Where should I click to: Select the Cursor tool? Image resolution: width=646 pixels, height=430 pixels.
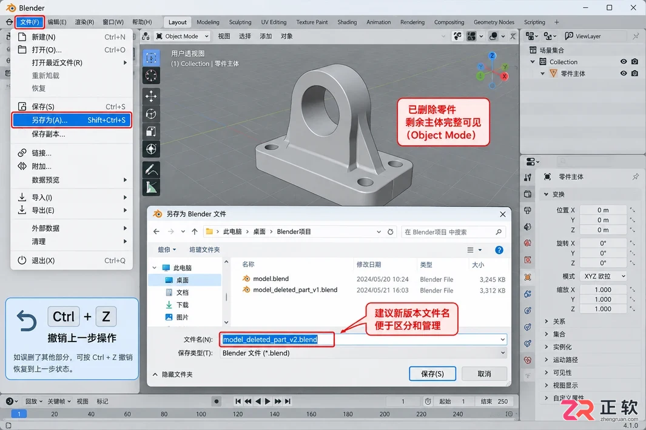(151, 75)
